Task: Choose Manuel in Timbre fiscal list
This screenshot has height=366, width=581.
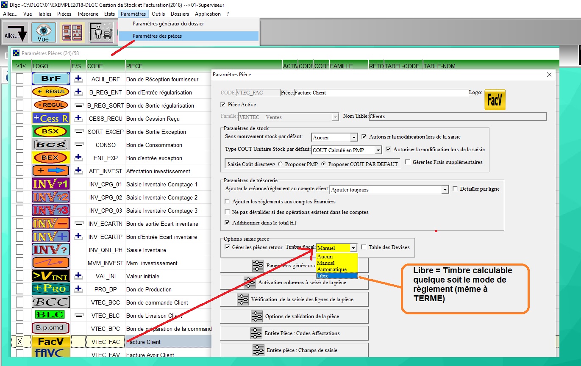Action: point(337,263)
